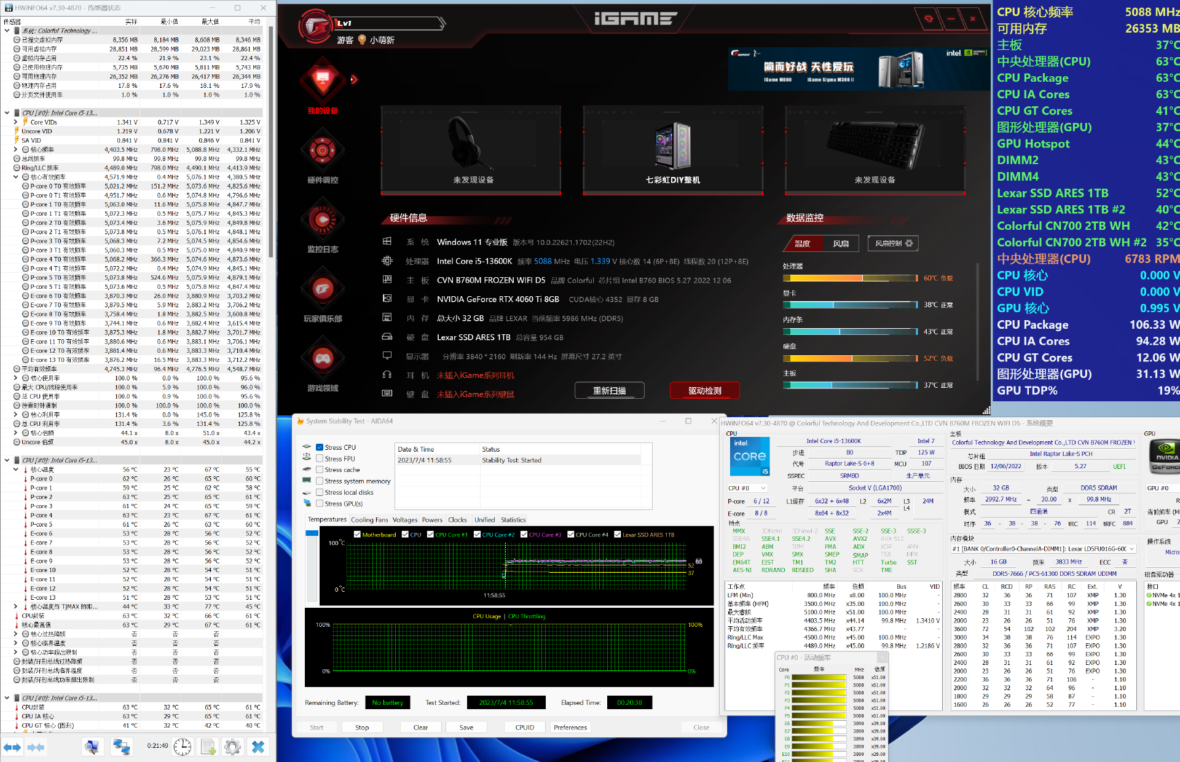Click HWiNFO log file icon
Image resolution: width=1180 pixels, height=762 pixels.
208,747
